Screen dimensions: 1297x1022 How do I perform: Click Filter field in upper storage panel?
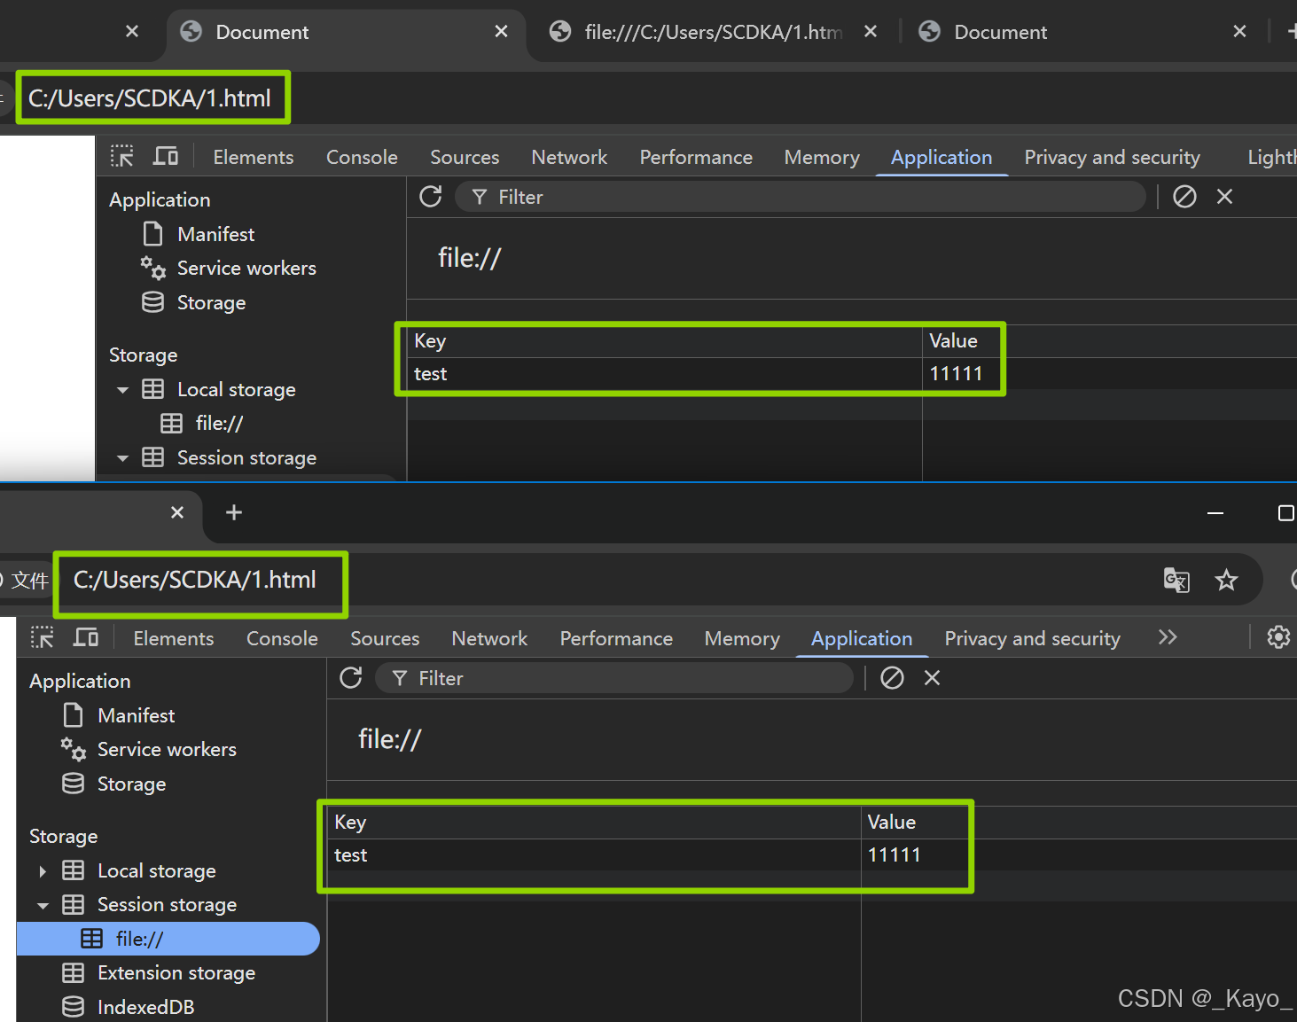(801, 197)
